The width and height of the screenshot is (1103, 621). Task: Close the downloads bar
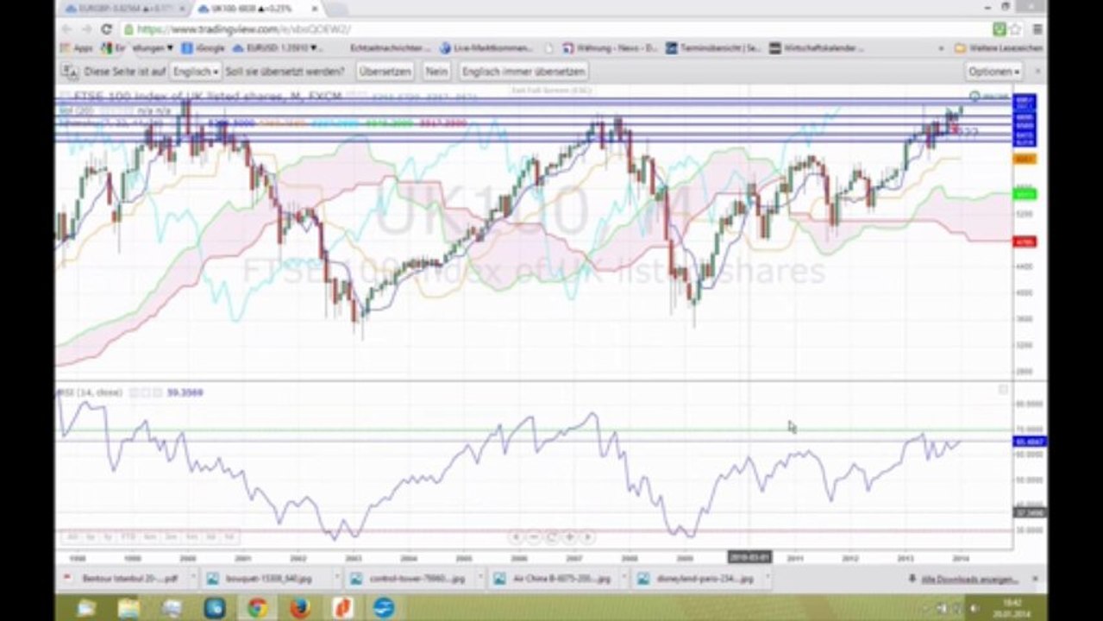(x=1036, y=579)
